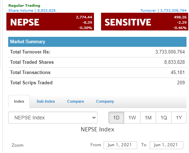Screen dimensions: 189x153
Task: Click the From date field
Action: [120, 145]
